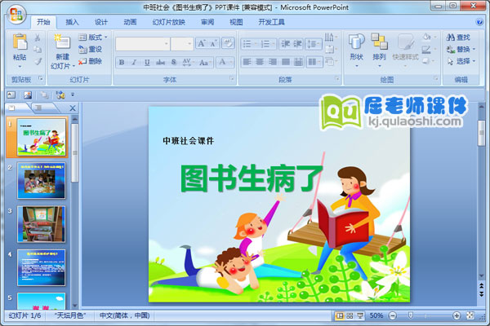Screen dimensions: 490x326
Task: Toggle Bold formatting
Action: 122,62
